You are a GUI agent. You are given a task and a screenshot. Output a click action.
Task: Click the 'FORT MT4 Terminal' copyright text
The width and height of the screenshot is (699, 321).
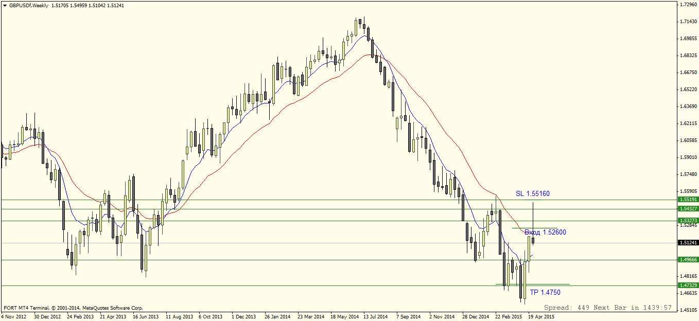pyautogui.click(x=73, y=308)
